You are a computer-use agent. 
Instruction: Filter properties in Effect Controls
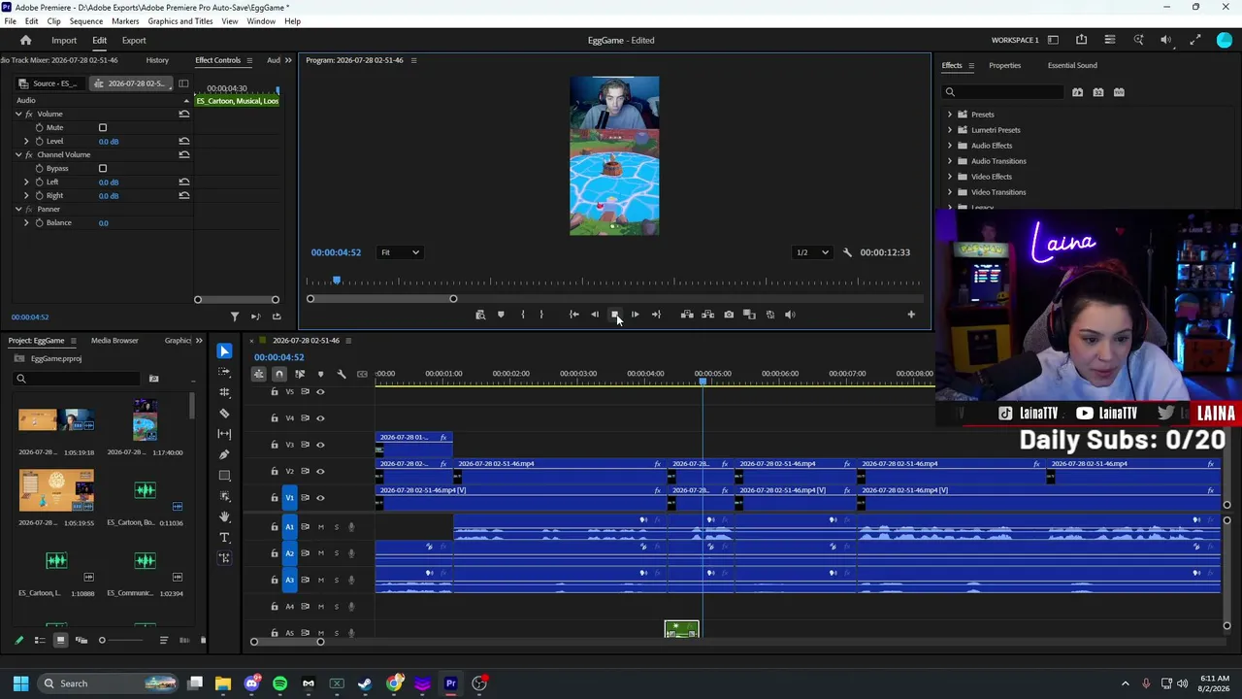pyautogui.click(x=234, y=316)
